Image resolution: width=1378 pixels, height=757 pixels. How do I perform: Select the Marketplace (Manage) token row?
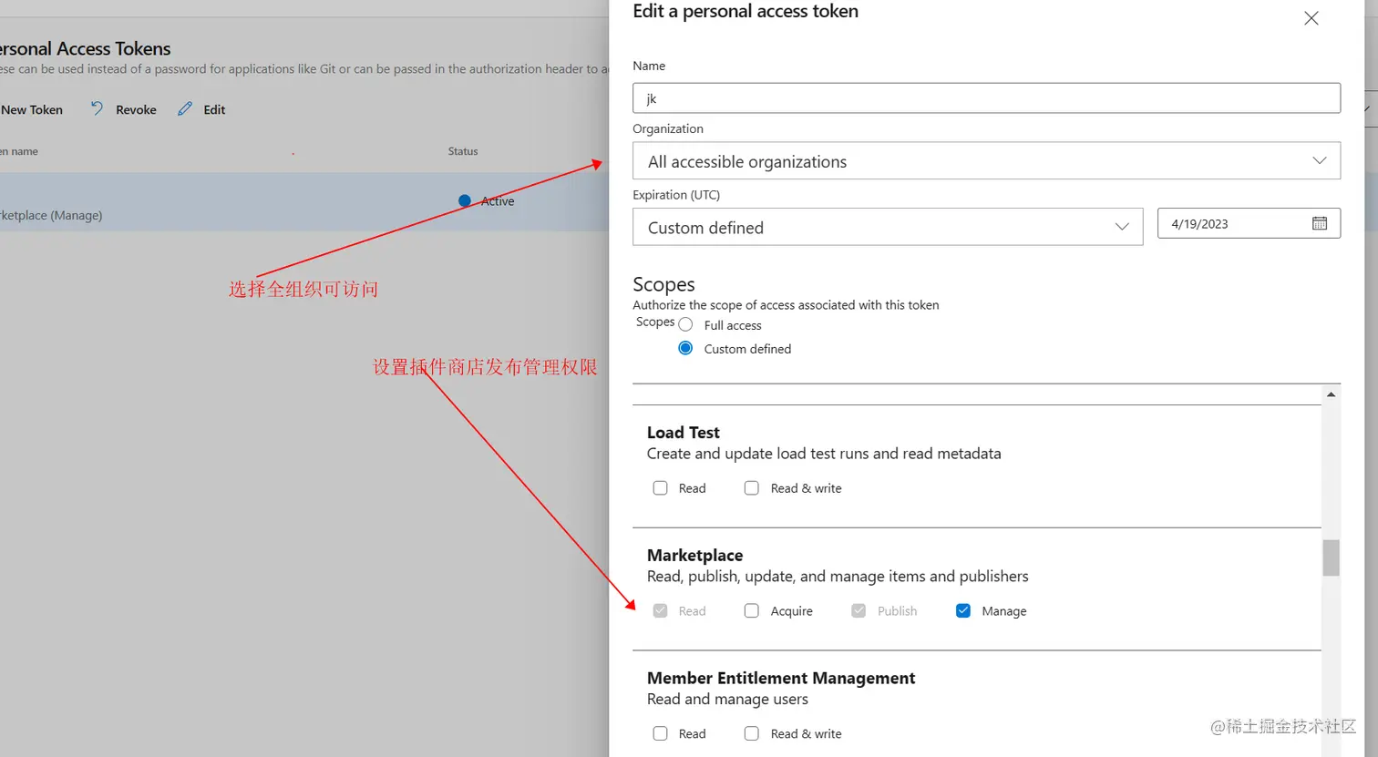[304, 201]
